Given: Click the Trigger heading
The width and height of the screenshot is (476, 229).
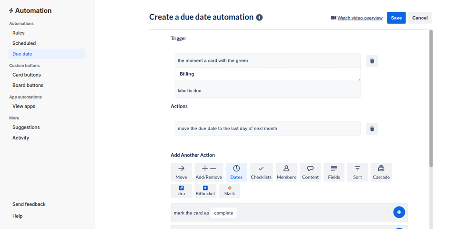Looking at the screenshot, I should click(179, 39).
